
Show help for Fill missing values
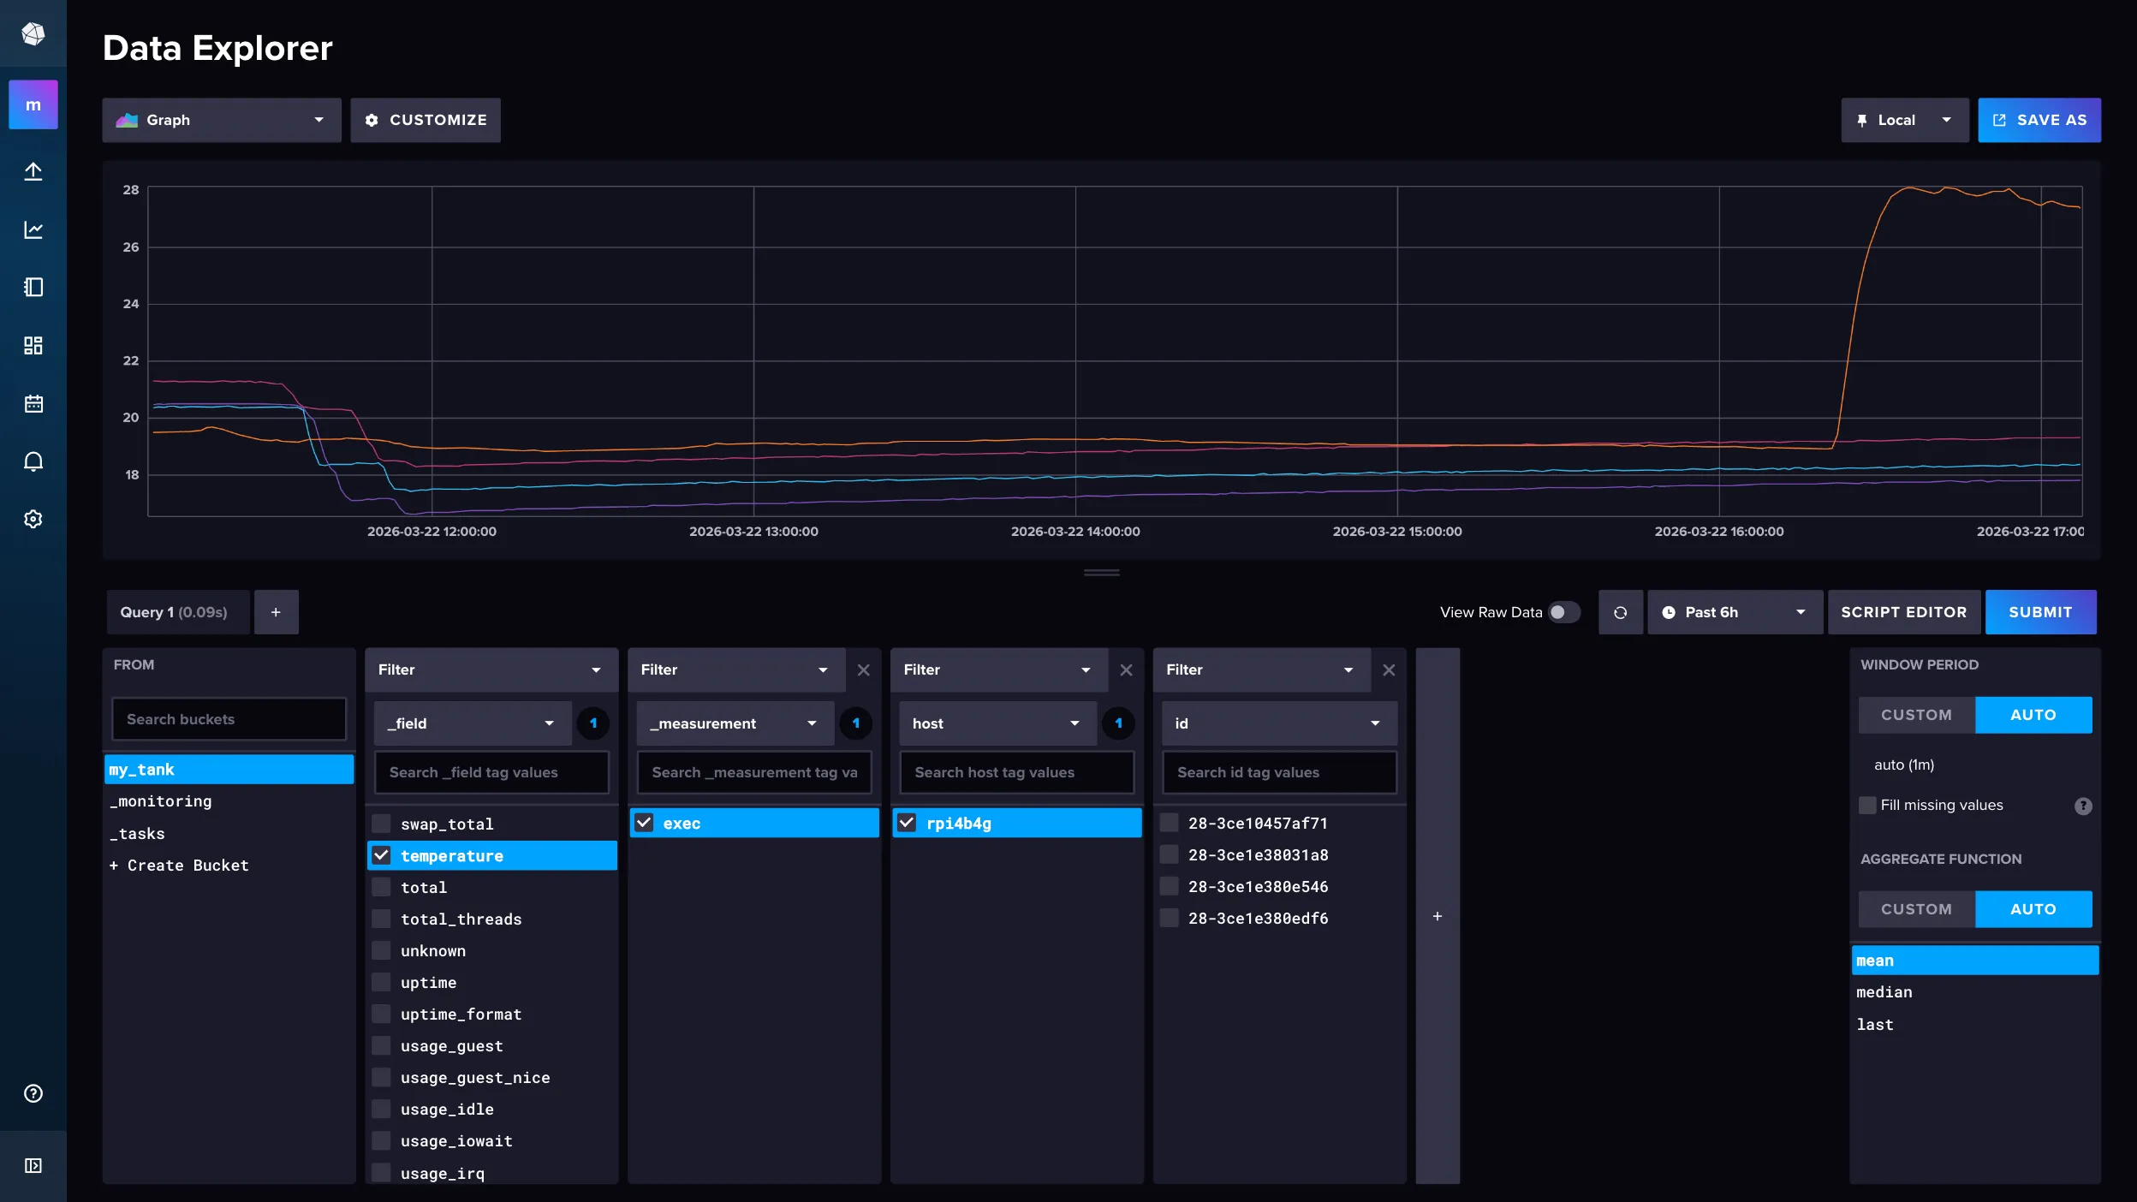point(2083,806)
